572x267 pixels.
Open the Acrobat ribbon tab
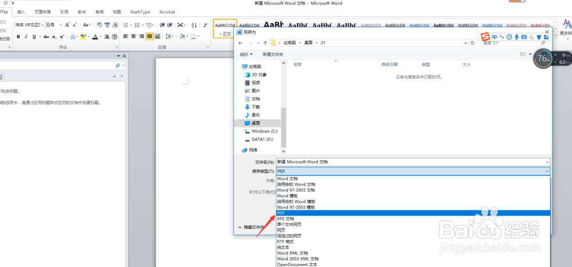pos(167,12)
